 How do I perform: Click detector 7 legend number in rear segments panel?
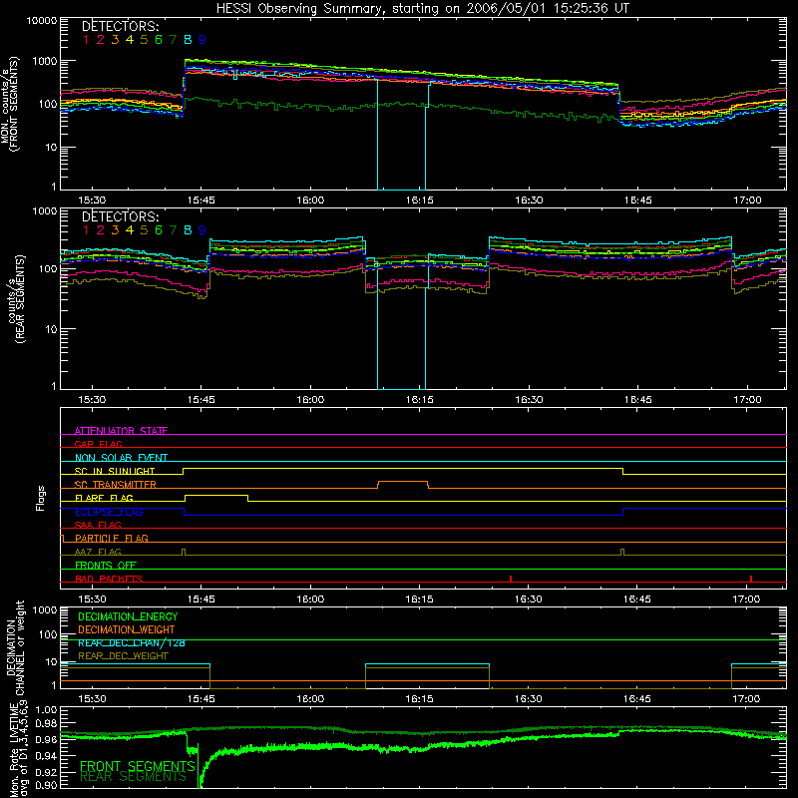click(173, 230)
